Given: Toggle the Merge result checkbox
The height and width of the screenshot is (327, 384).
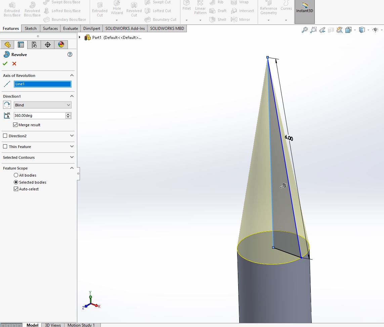Looking at the screenshot, I should [15, 125].
